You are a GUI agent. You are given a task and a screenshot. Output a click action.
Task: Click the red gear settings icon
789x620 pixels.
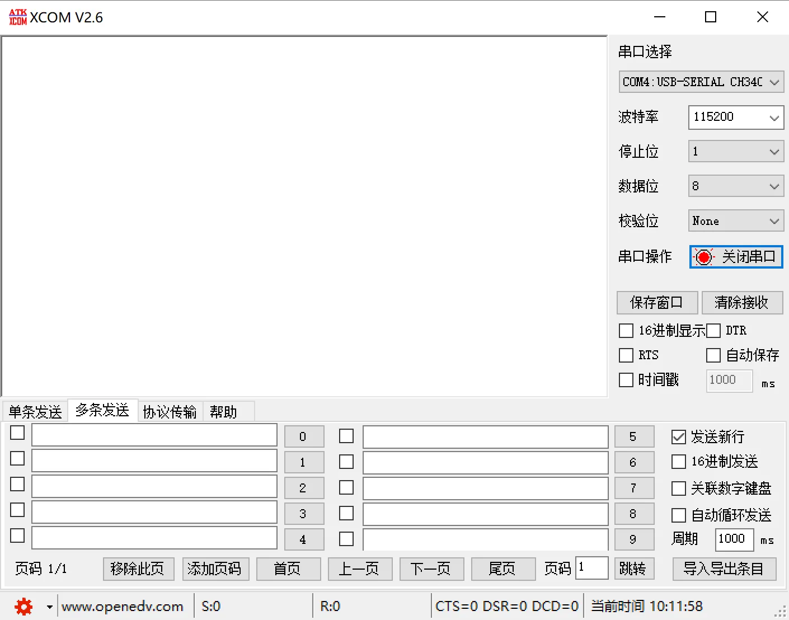[x=24, y=607]
